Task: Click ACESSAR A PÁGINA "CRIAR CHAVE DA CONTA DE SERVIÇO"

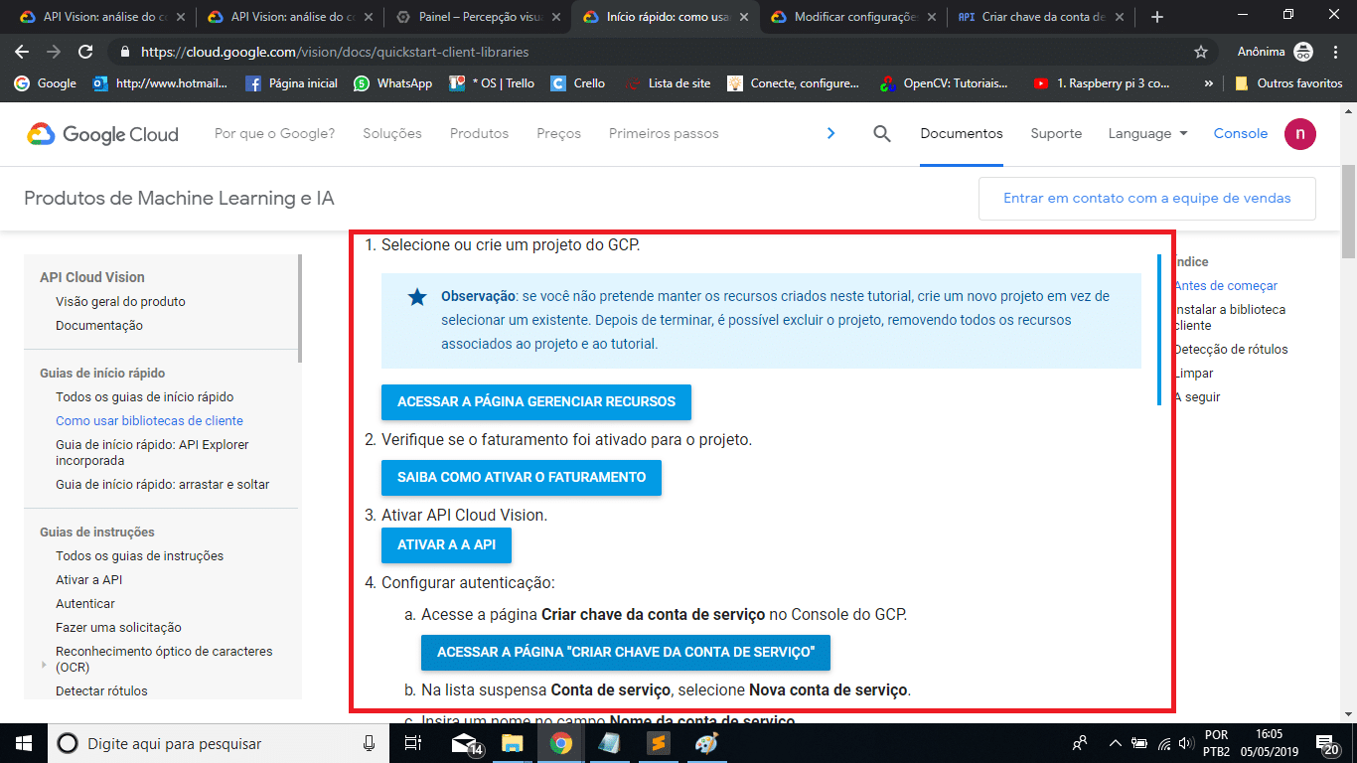Action: pos(626,652)
